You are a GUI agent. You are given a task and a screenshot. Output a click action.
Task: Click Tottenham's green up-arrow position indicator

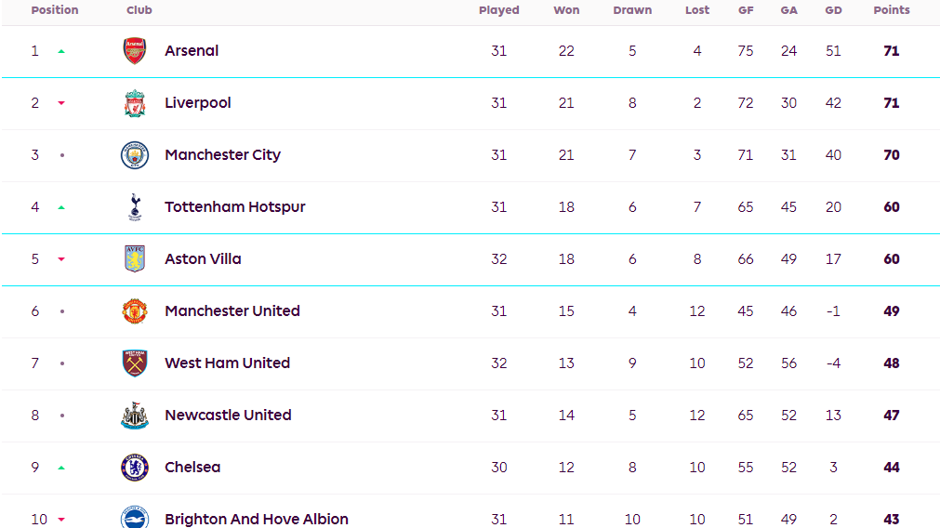point(61,207)
